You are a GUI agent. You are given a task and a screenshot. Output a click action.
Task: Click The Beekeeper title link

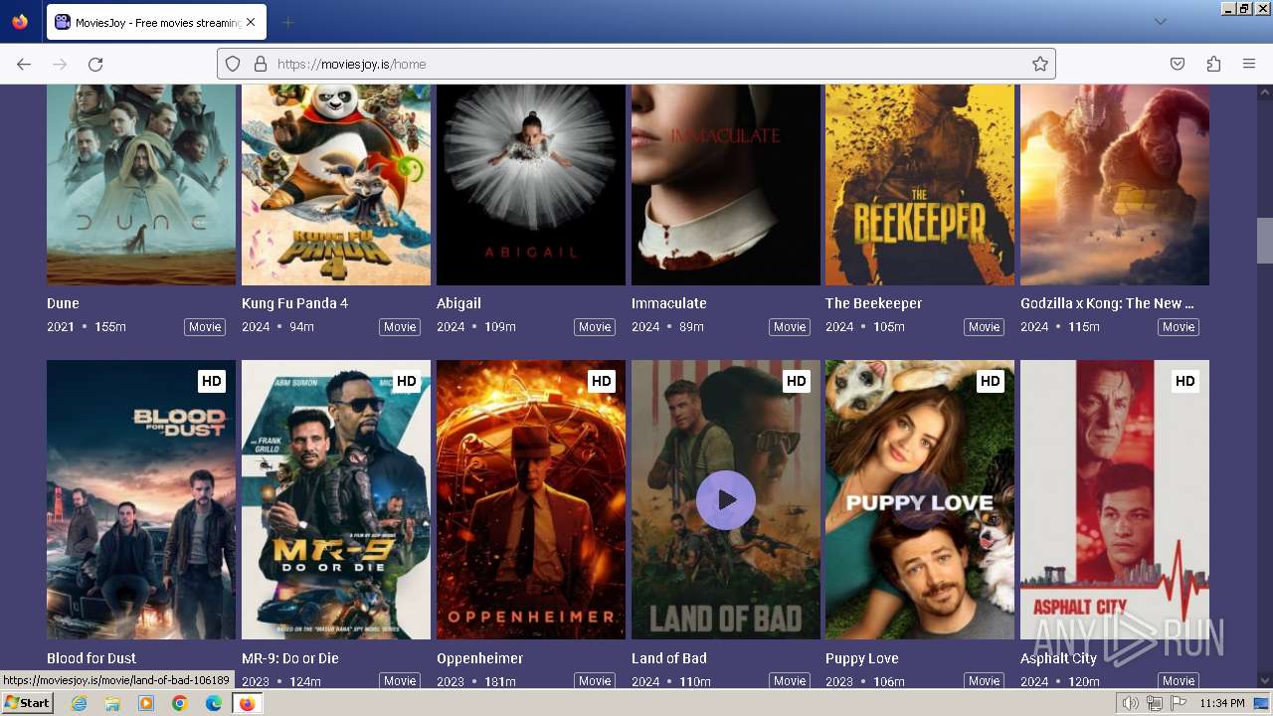click(874, 303)
